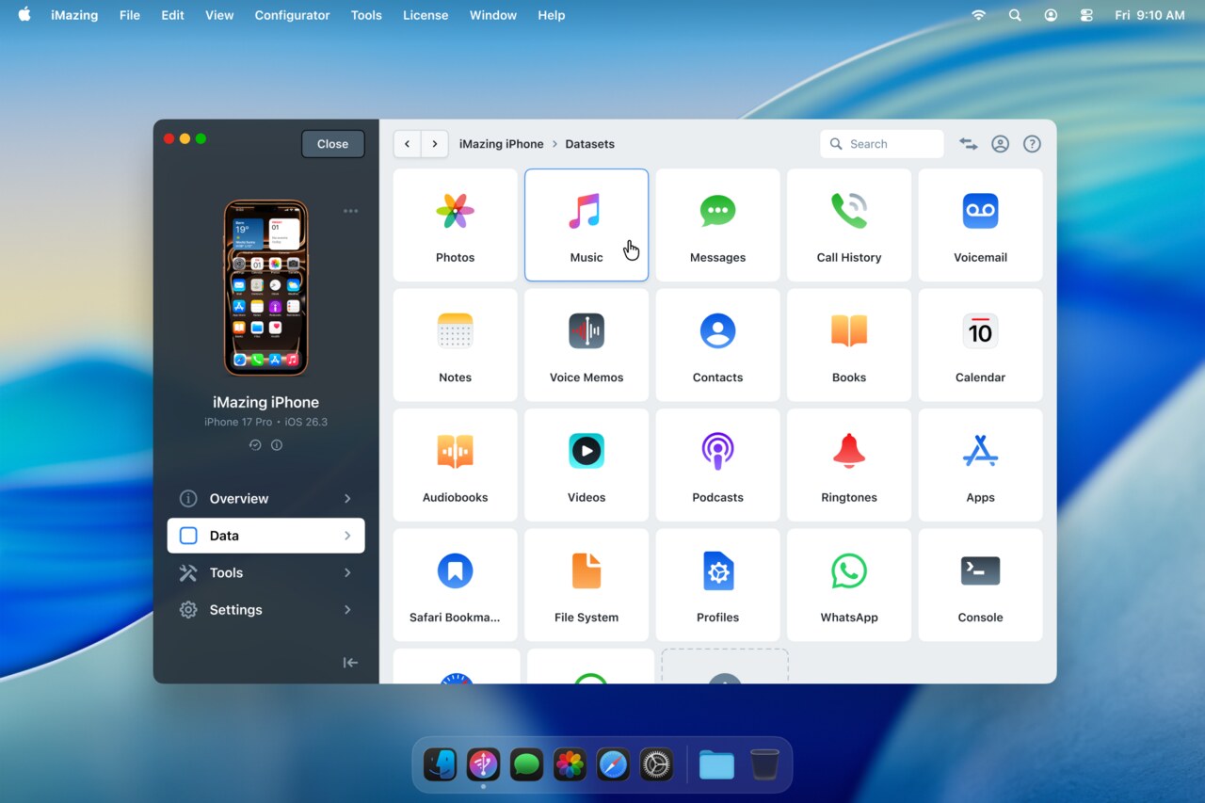The image size is (1205, 803).
Task: Open the device three-dots options menu
Action: click(x=351, y=211)
